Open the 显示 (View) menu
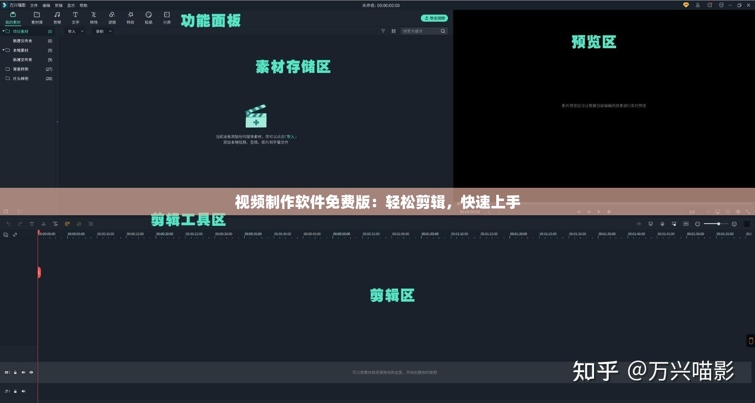 pos(71,5)
